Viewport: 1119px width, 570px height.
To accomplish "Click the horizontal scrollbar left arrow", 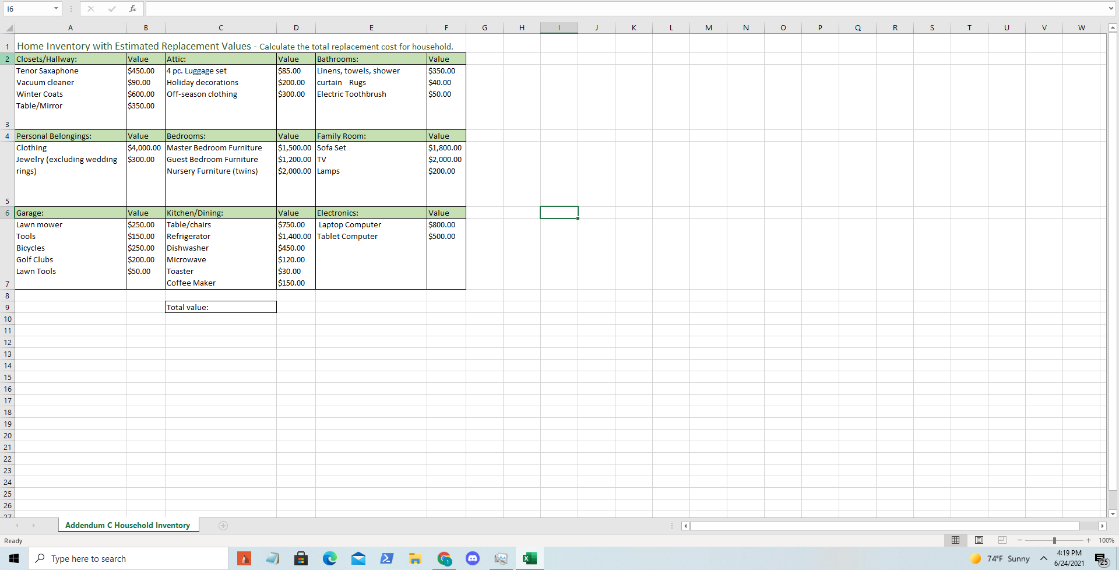I will click(686, 526).
